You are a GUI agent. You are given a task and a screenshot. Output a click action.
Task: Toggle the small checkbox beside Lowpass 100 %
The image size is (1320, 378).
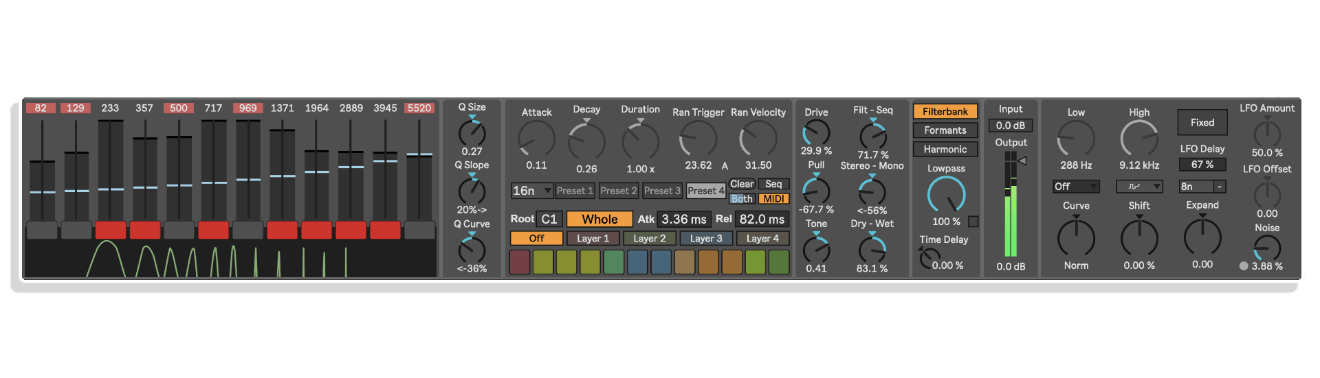[973, 222]
